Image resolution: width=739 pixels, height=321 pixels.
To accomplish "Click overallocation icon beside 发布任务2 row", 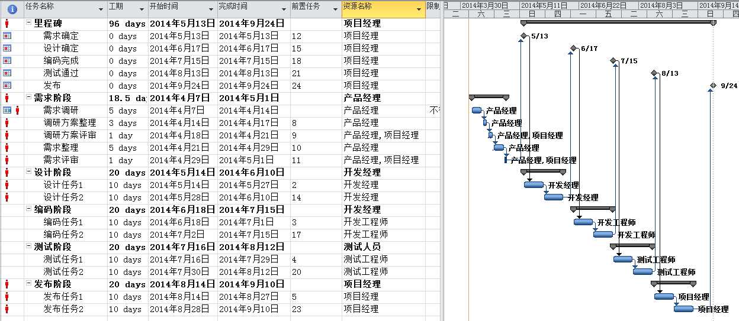I will (x=7, y=309).
